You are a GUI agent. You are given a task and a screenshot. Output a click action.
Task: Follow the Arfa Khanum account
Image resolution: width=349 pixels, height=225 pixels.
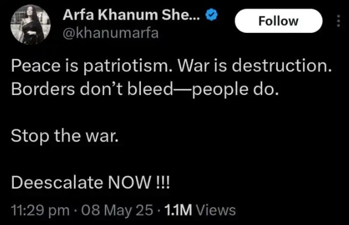click(278, 21)
